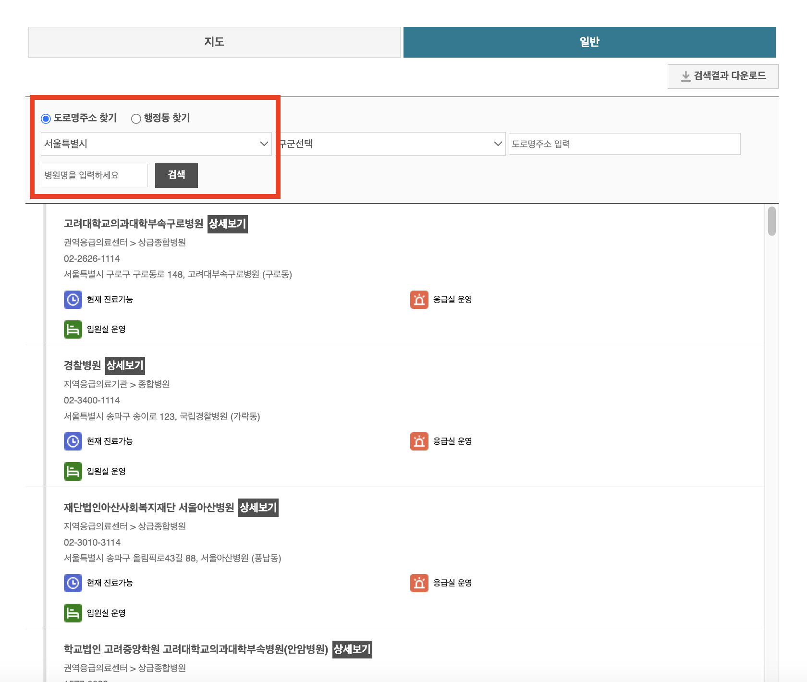The height and width of the screenshot is (682, 807).
Task: Click bed icon for 구로병원 입원실 운영
Action: 73,329
